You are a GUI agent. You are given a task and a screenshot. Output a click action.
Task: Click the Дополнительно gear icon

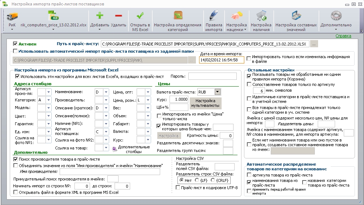tap(336, 16)
